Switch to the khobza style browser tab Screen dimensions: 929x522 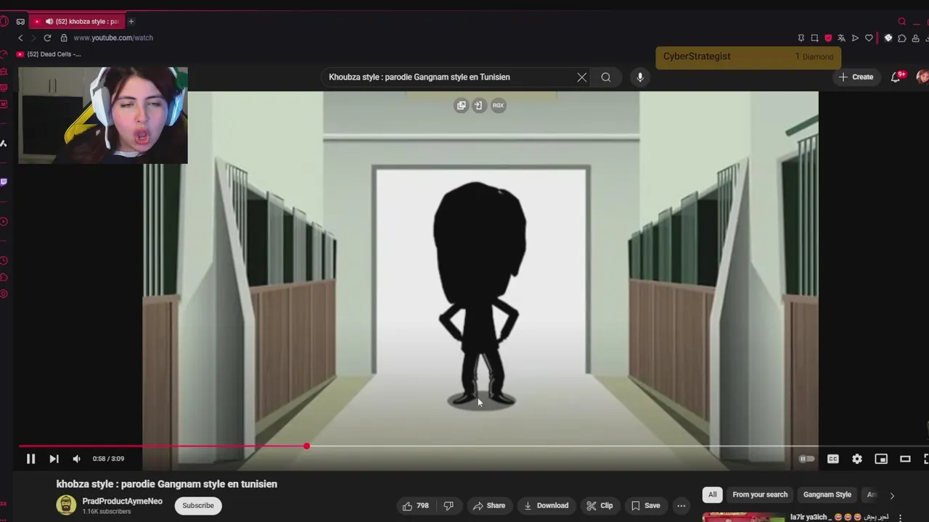76,21
